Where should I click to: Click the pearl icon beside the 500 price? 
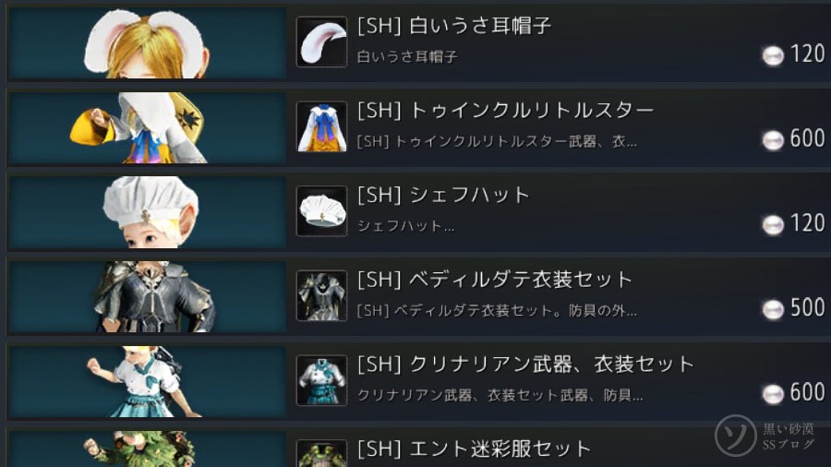pos(773,309)
